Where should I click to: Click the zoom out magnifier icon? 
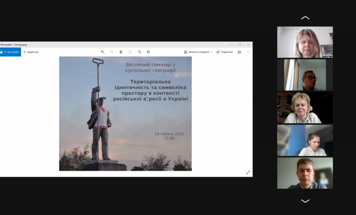112,52
